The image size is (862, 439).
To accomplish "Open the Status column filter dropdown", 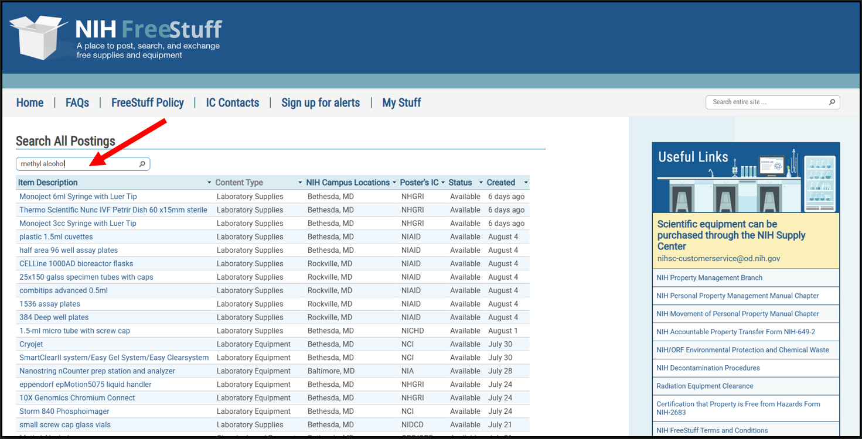I will click(481, 183).
